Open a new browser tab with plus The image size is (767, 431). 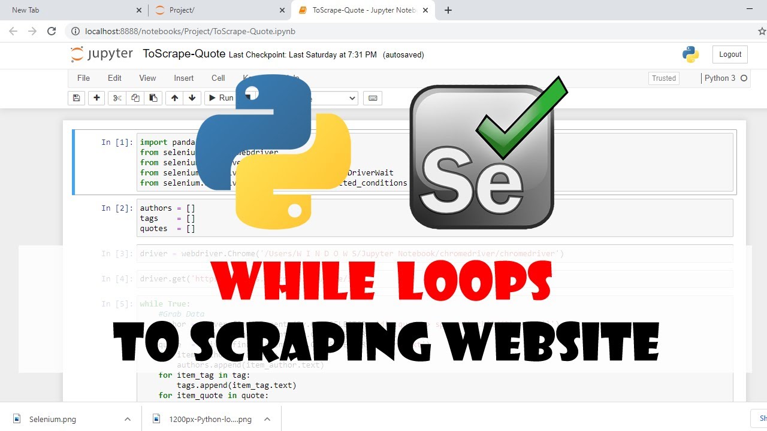[x=448, y=10]
